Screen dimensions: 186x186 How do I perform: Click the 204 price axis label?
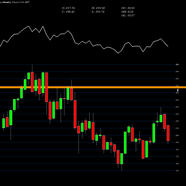[x=177, y=135]
